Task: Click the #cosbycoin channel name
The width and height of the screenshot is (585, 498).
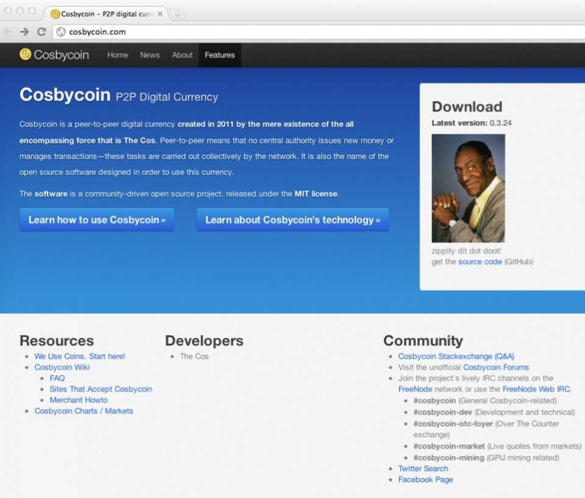Action: [x=434, y=401]
